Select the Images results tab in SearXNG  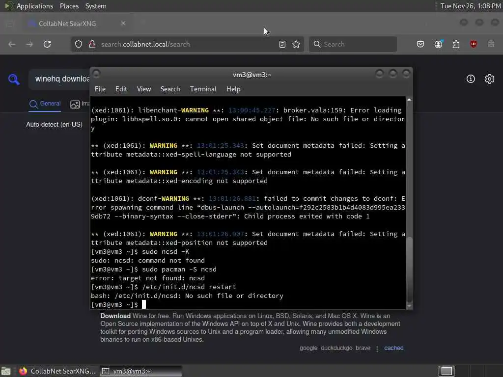[80, 104]
